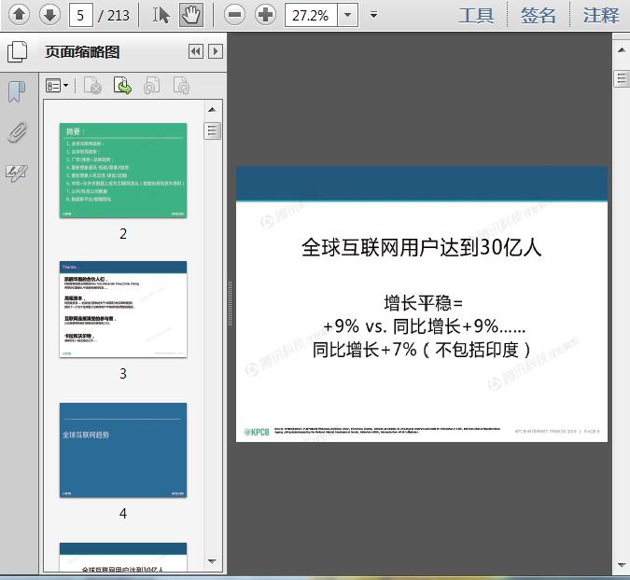630x580 pixels.
Task: Open the toolbar extra options dropdown
Action: 373,15
